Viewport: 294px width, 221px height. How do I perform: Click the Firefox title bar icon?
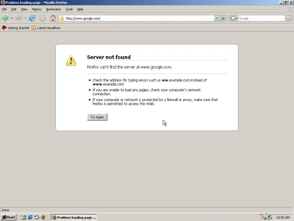click(x=3, y=2)
